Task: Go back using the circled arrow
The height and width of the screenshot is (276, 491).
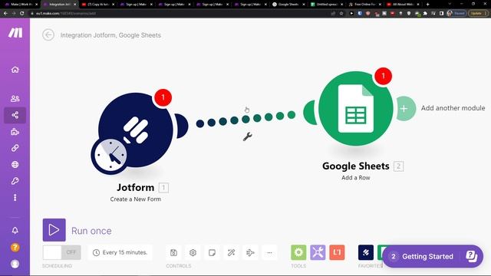Action: pos(48,34)
